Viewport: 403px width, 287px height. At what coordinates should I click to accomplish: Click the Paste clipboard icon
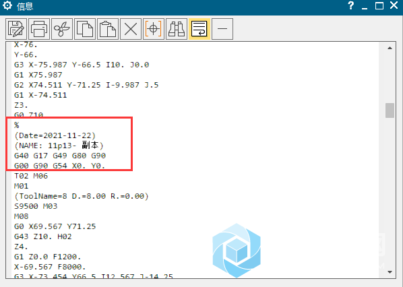point(108,29)
